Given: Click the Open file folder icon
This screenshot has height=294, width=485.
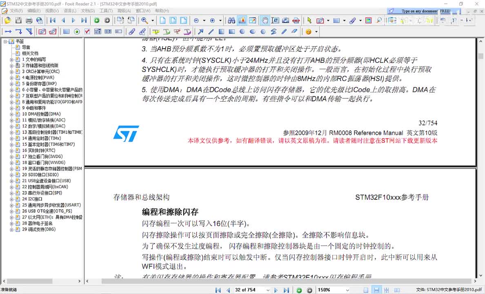Looking at the screenshot, I should pos(7,20).
